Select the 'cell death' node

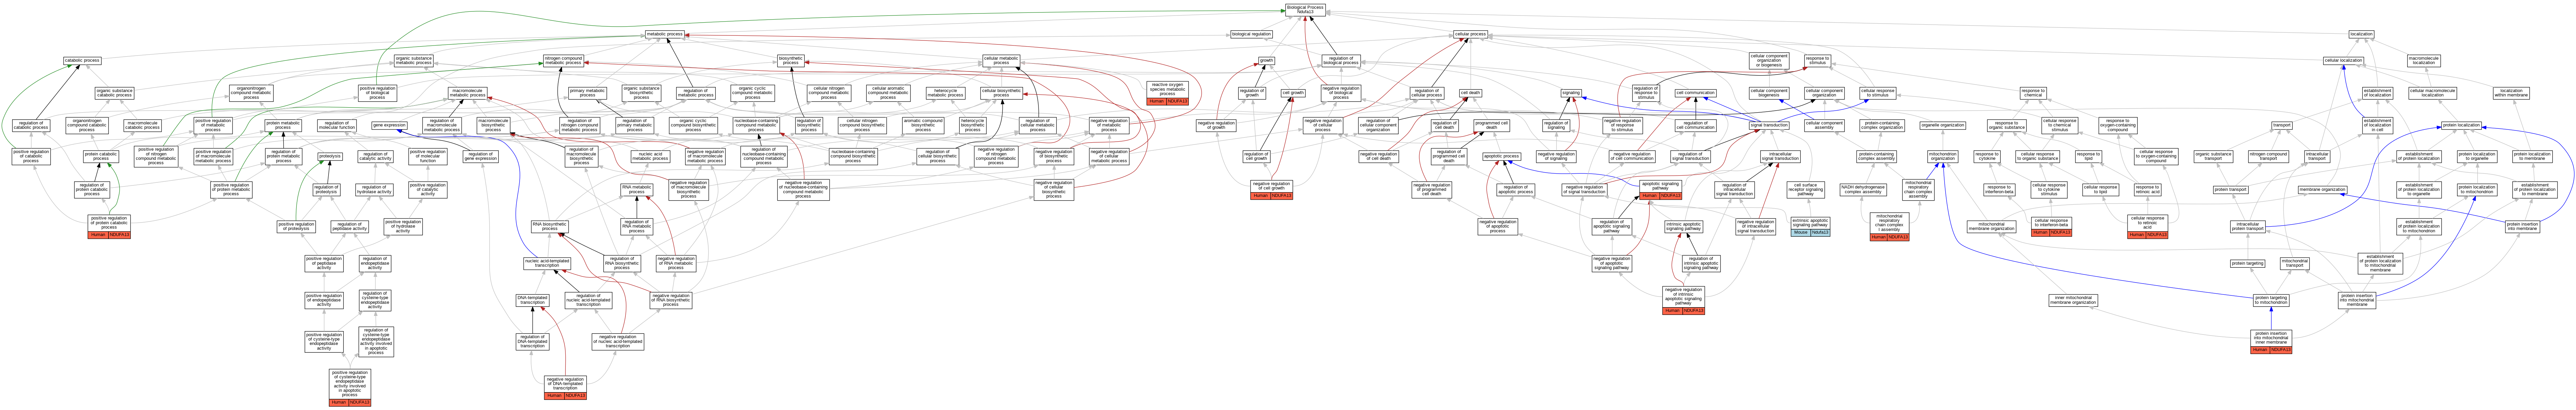click(x=1470, y=93)
